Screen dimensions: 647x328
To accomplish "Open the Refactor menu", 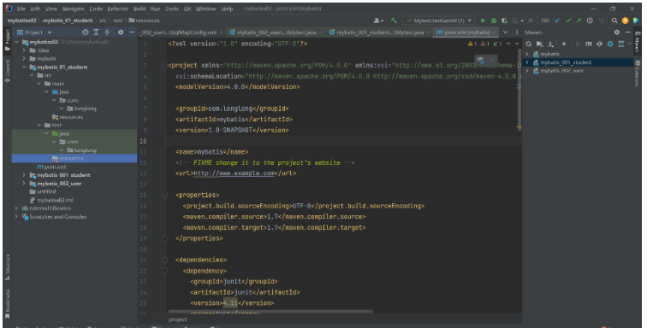I will [x=117, y=9].
